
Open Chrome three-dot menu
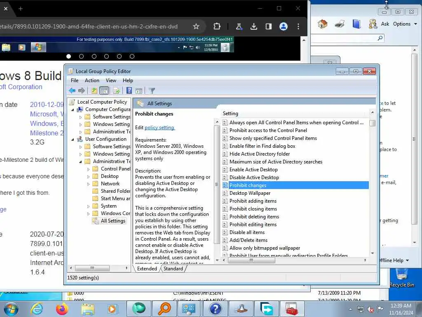(x=298, y=26)
